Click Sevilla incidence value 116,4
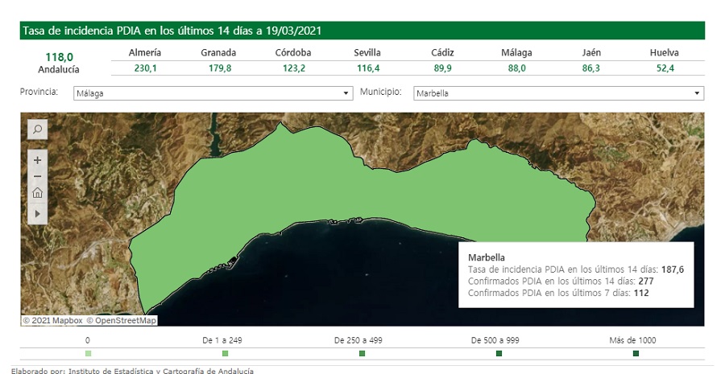This screenshot has height=374, width=725. [368, 68]
